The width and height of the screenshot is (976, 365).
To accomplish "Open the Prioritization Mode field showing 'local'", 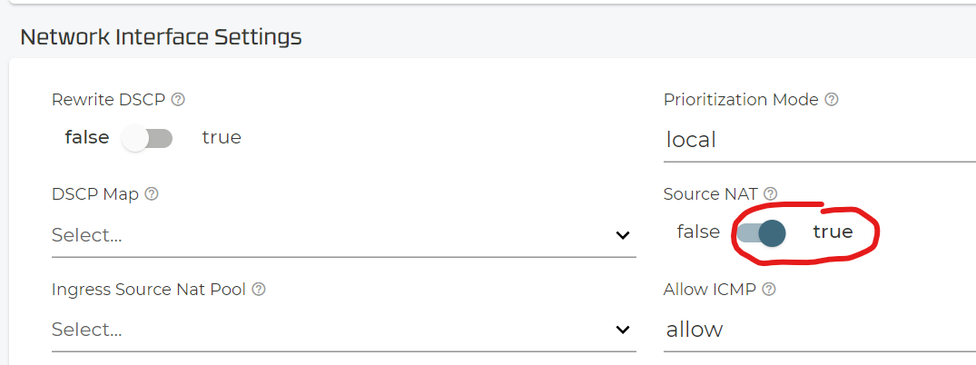I will point(817,140).
